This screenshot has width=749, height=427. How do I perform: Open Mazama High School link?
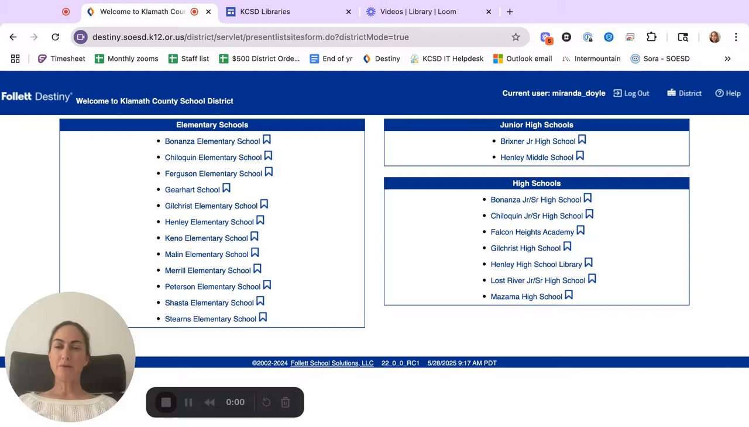[x=527, y=297]
